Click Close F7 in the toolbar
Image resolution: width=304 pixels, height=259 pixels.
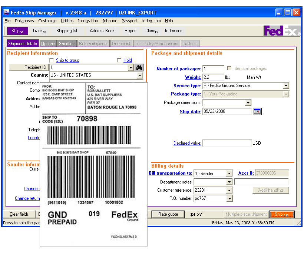152,31
